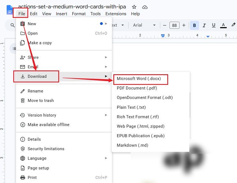This screenshot has width=237, height=183.
Task: Download as Web Page (.html, zipped)
Action: (x=151, y=126)
